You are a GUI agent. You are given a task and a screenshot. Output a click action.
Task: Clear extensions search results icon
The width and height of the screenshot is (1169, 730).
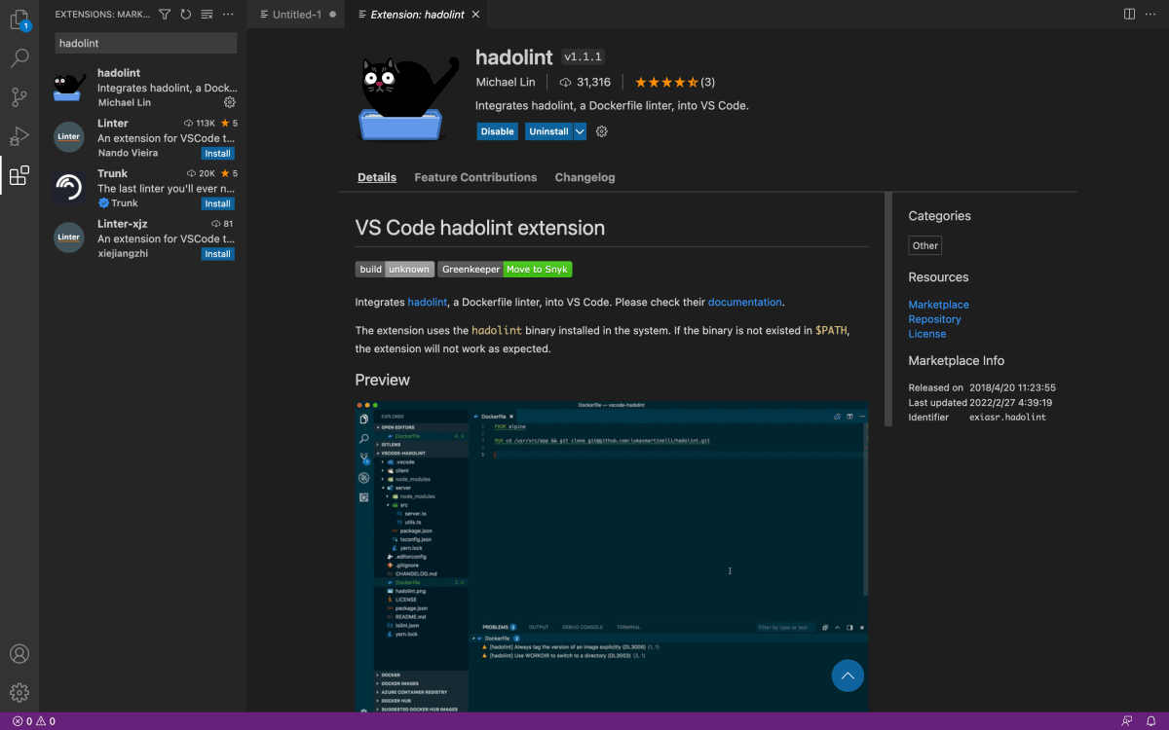[x=207, y=15]
